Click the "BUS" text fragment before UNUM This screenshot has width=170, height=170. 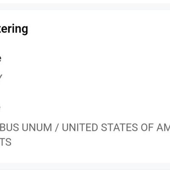(x=9, y=127)
